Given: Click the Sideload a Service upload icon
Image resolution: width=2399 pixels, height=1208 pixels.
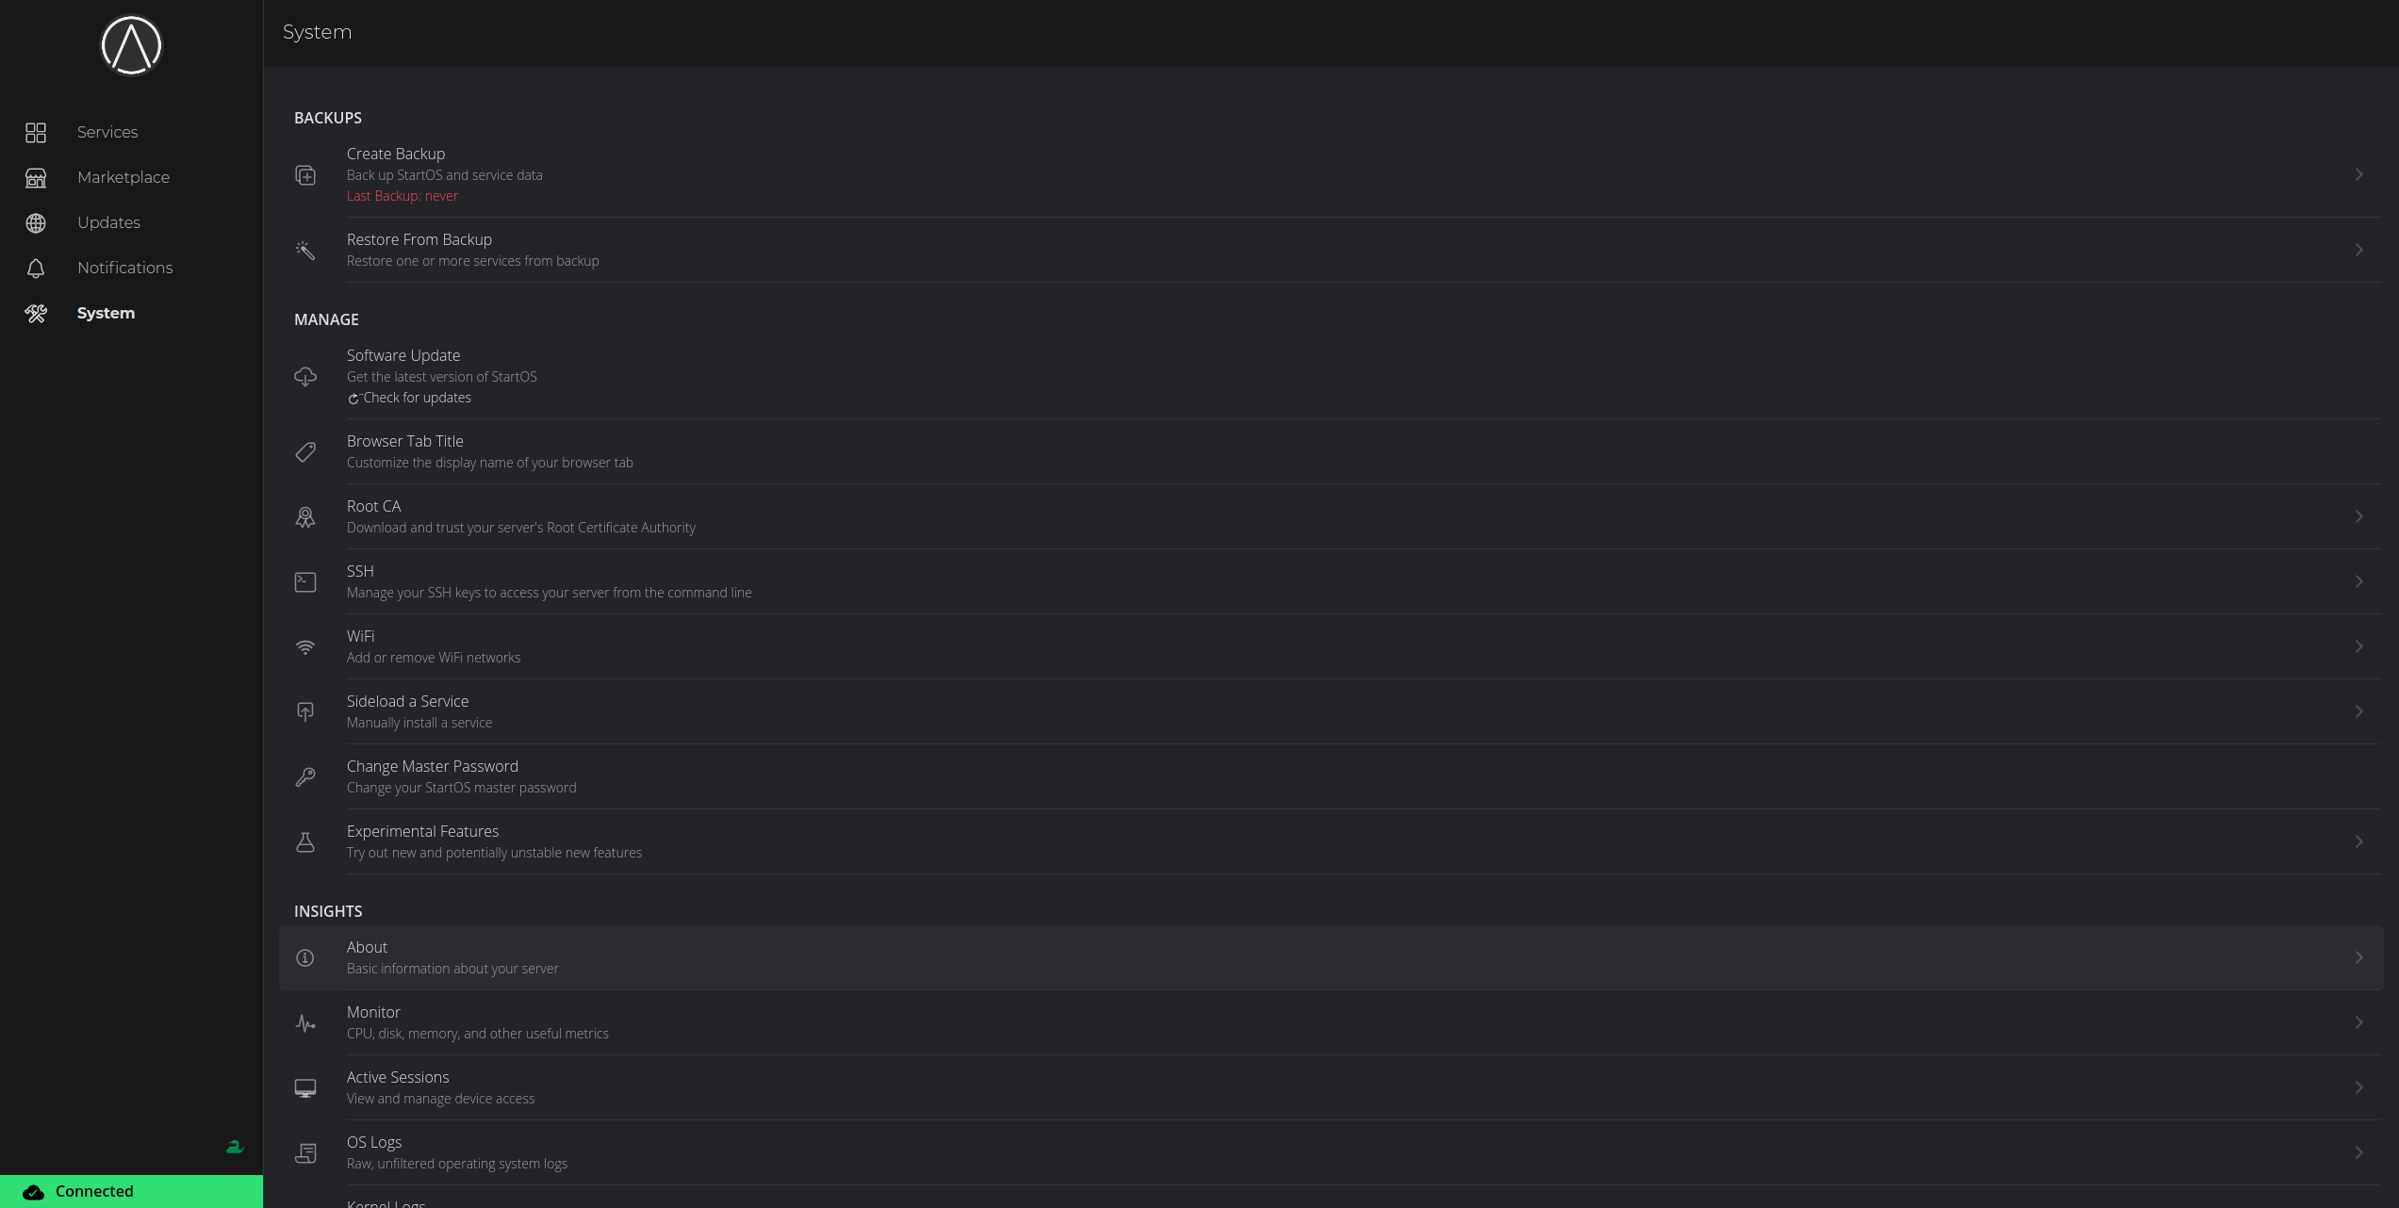Looking at the screenshot, I should 305,711.
